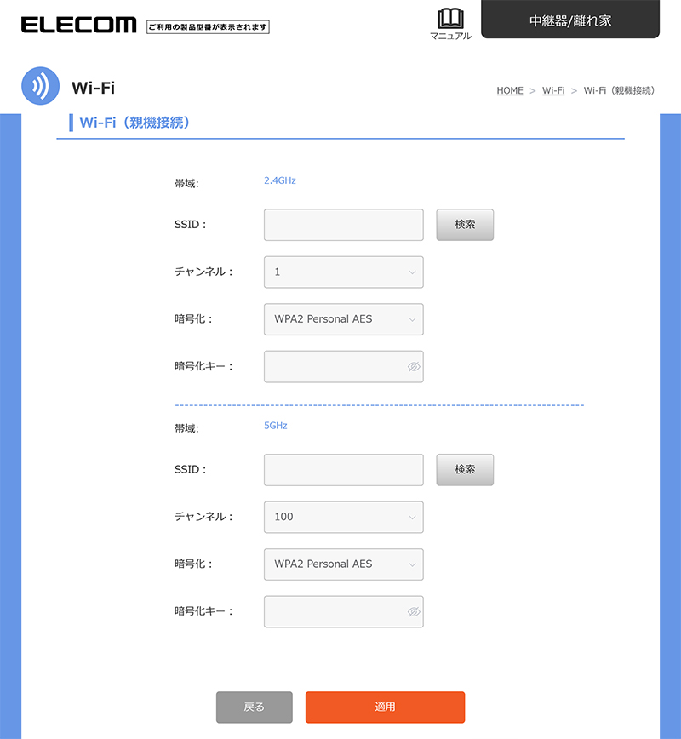Focus the 5GHz SSID text field
This screenshot has height=739, width=681.
point(343,470)
